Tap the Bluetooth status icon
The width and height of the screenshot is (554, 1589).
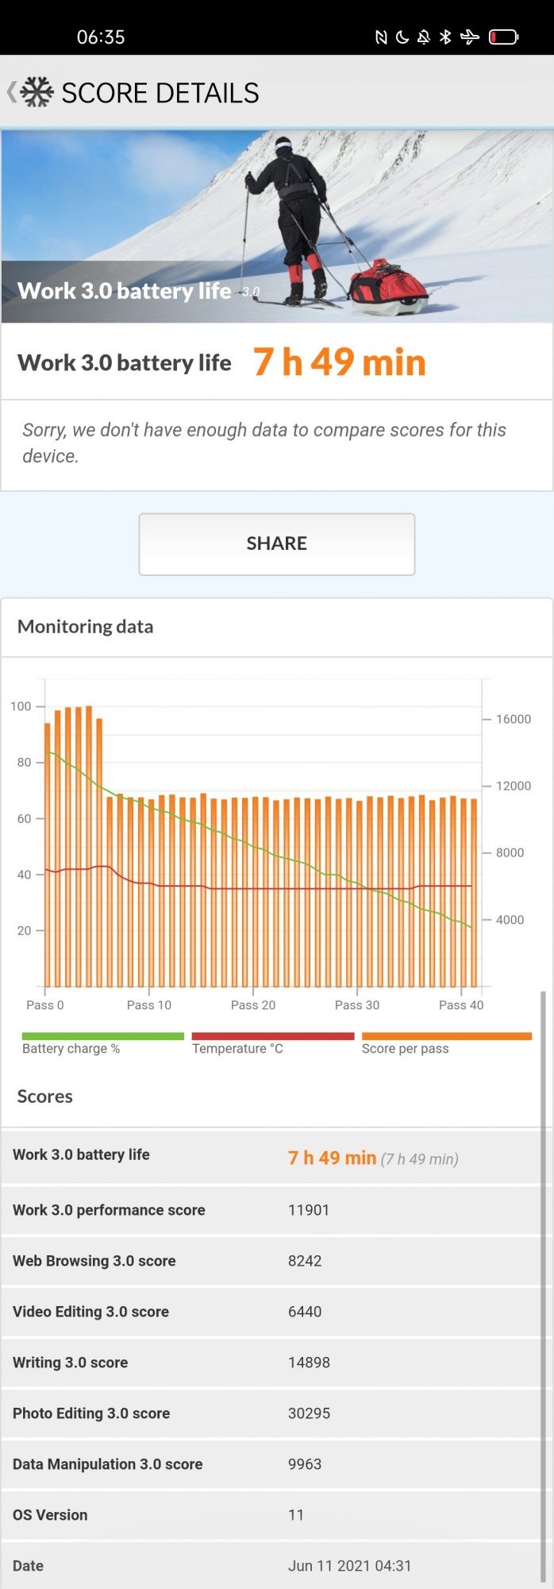tap(445, 37)
